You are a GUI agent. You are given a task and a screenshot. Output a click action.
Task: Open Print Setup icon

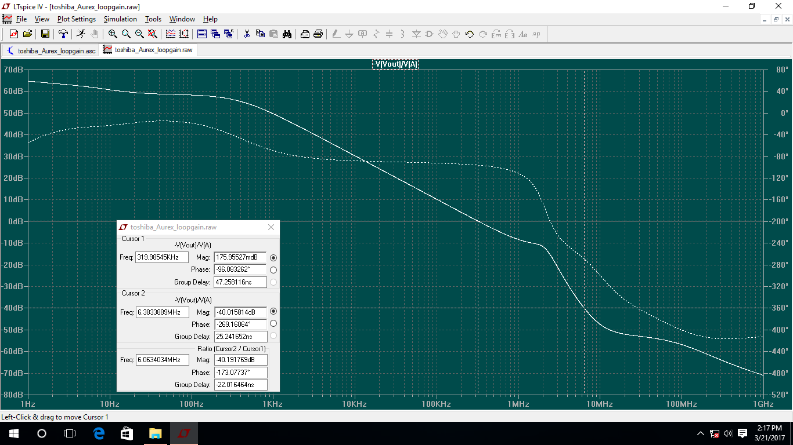click(305, 34)
